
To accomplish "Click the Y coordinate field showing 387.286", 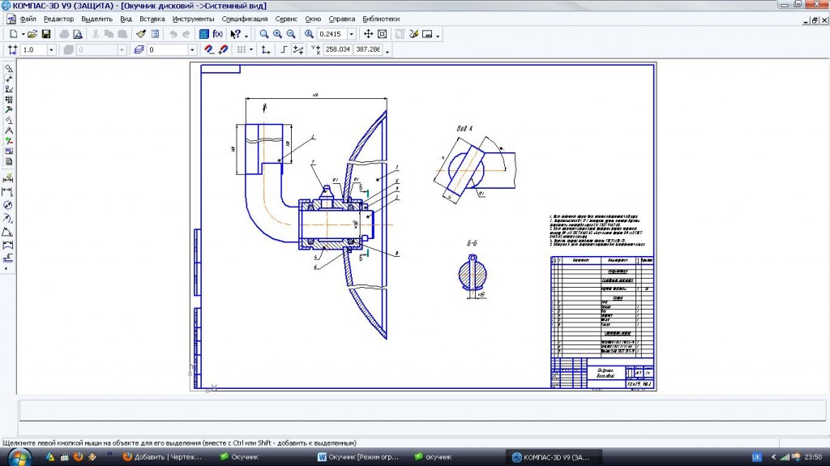I will tap(368, 49).
